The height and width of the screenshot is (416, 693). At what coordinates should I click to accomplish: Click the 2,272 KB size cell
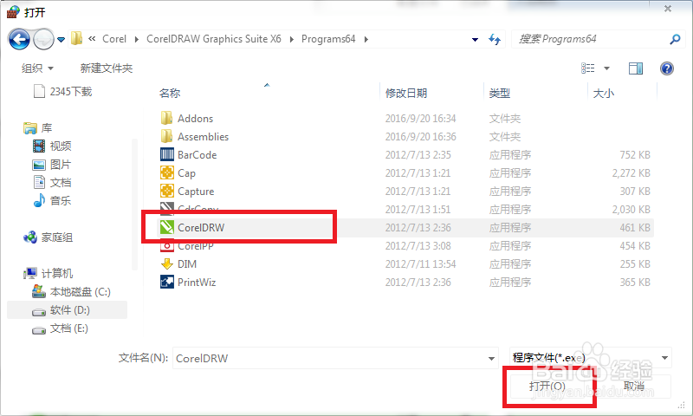click(631, 172)
